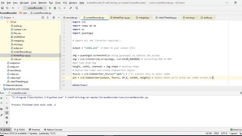Click the Save All toolbar icon
Screen dimensions: 242x136
click(2, 8)
